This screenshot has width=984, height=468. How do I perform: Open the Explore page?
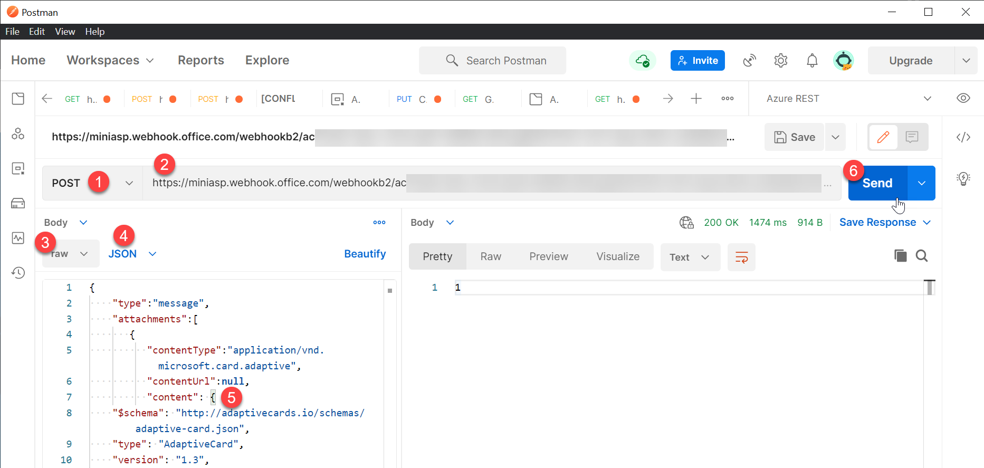click(267, 60)
